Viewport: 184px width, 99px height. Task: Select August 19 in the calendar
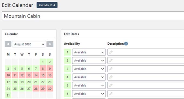(x=22, y=82)
